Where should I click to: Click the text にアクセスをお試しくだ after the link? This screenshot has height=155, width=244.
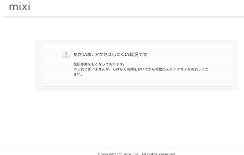pyautogui.click(x=189, y=69)
